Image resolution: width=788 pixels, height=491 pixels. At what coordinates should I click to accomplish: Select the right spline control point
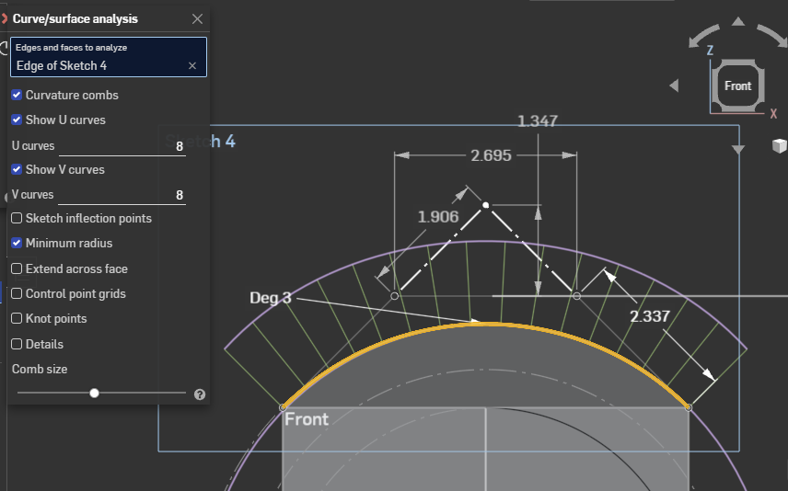click(x=576, y=296)
